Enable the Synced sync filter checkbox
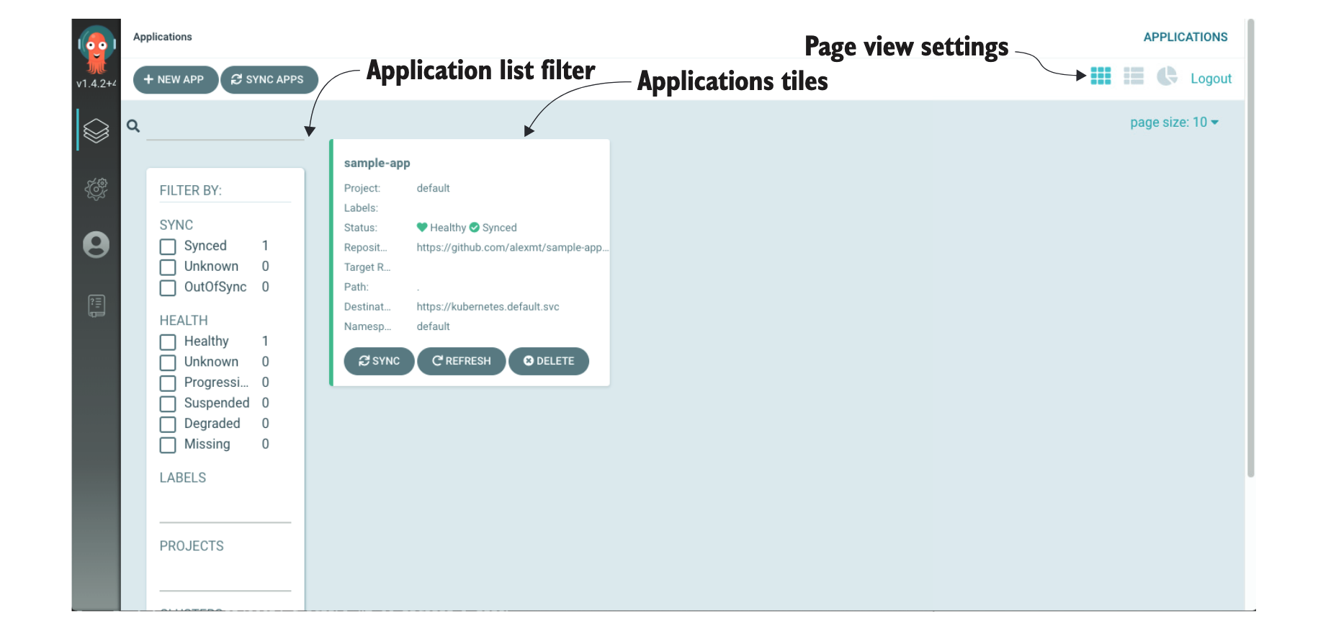The width and height of the screenshot is (1318, 634). click(168, 247)
